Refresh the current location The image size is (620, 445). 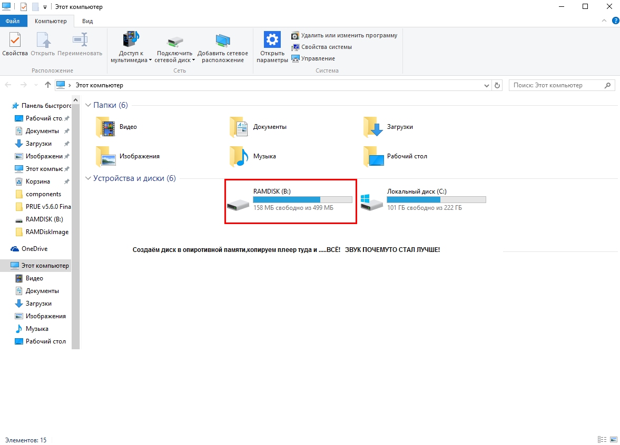[497, 85]
